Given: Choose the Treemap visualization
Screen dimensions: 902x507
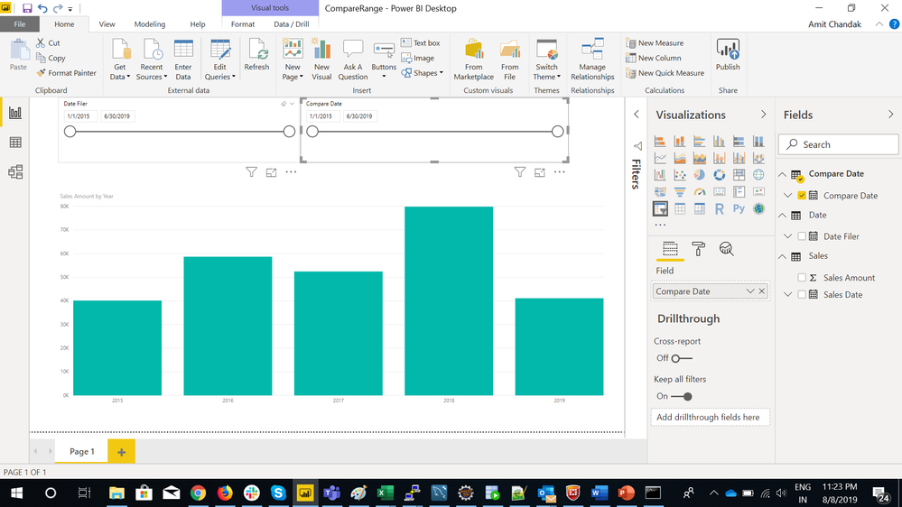Looking at the screenshot, I should click(739, 175).
